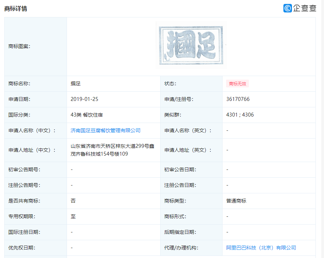Click the 申请人名称（中文） field label
324x258 pixels.
point(32,130)
